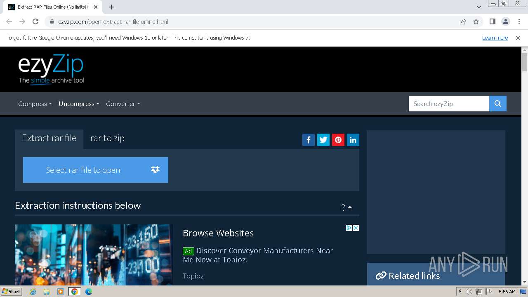Click the Search ezyZip input field
Viewport: 528px width, 297px height.
coord(449,104)
